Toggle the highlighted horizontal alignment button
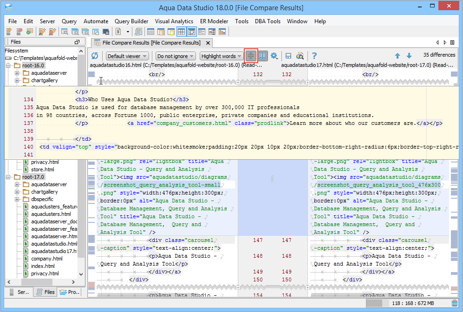 pos(251,56)
